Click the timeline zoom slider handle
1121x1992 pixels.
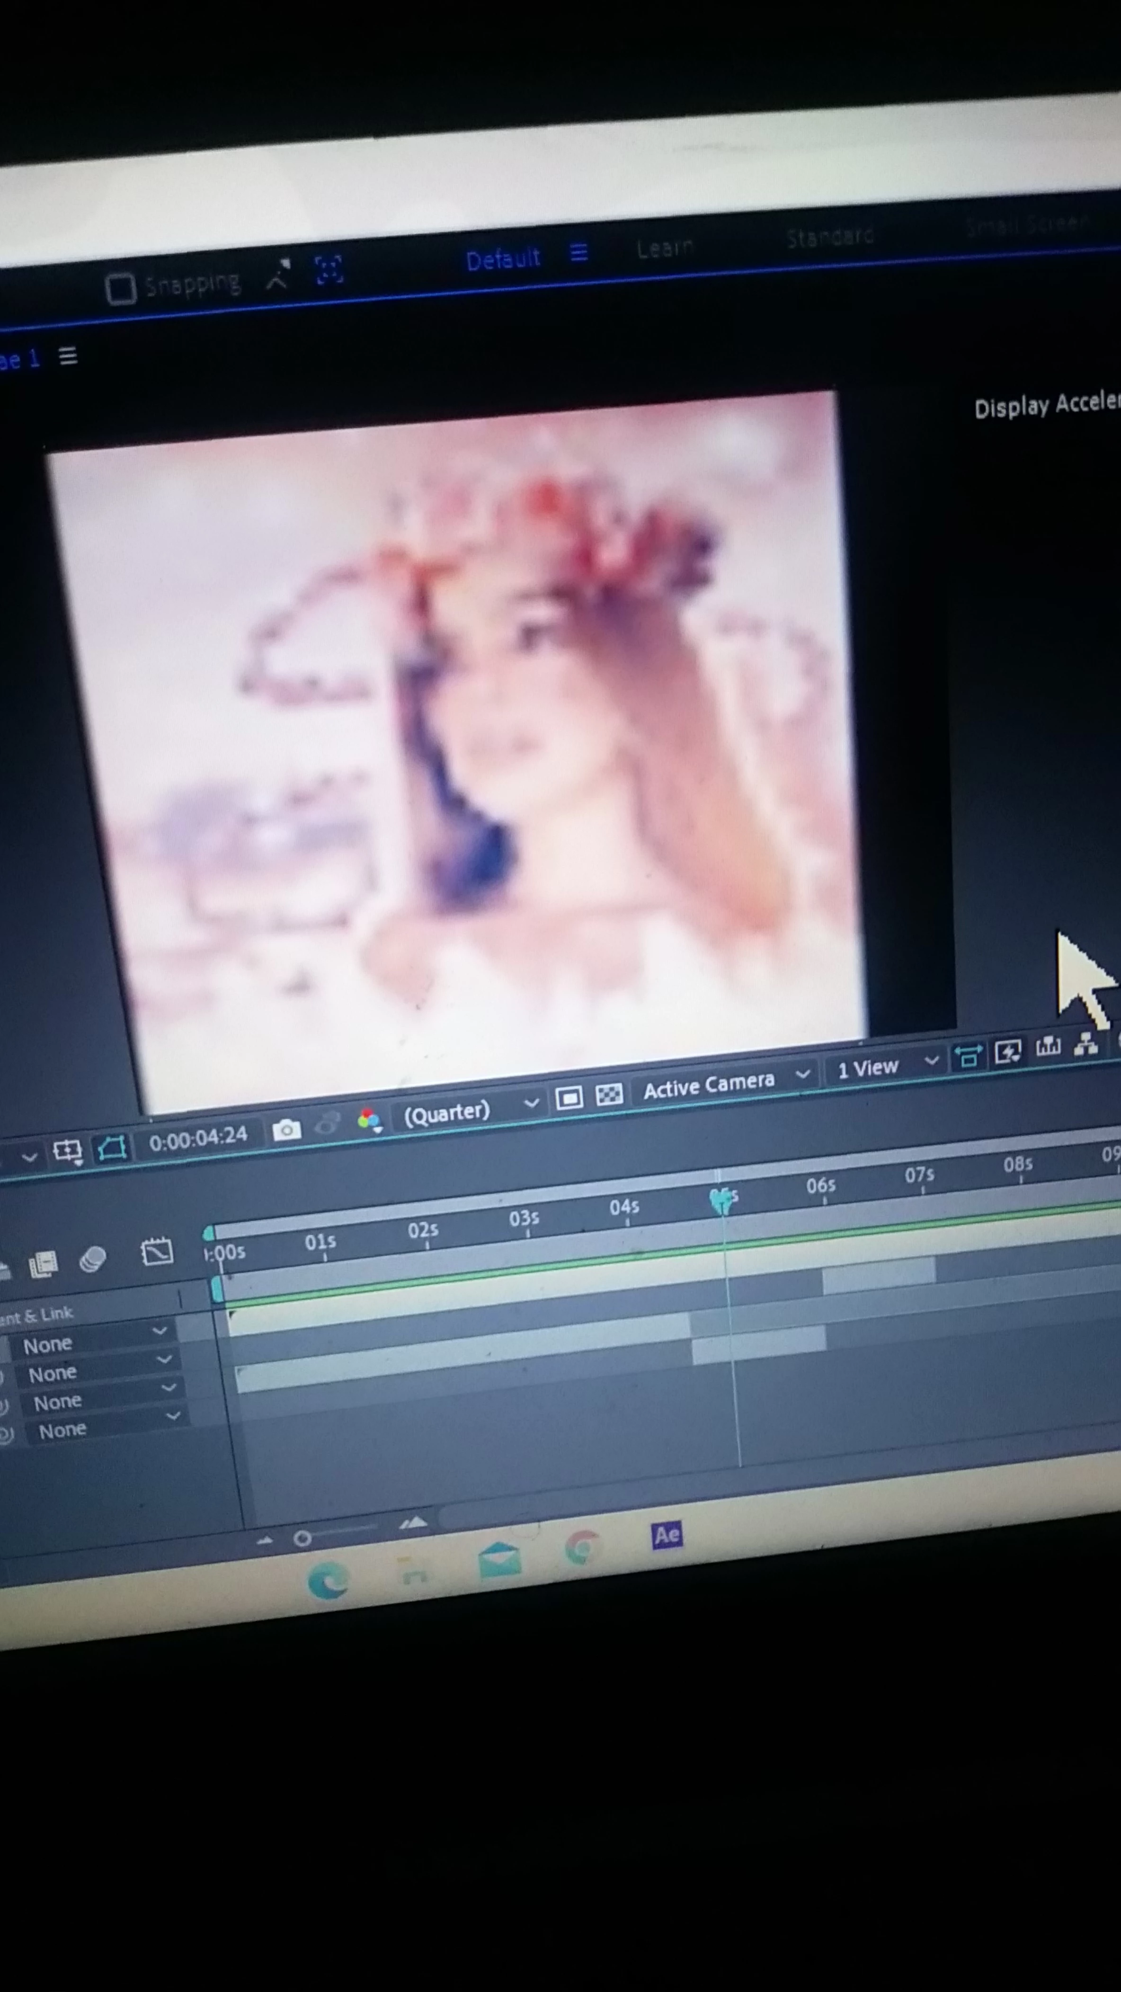click(302, 1538)
